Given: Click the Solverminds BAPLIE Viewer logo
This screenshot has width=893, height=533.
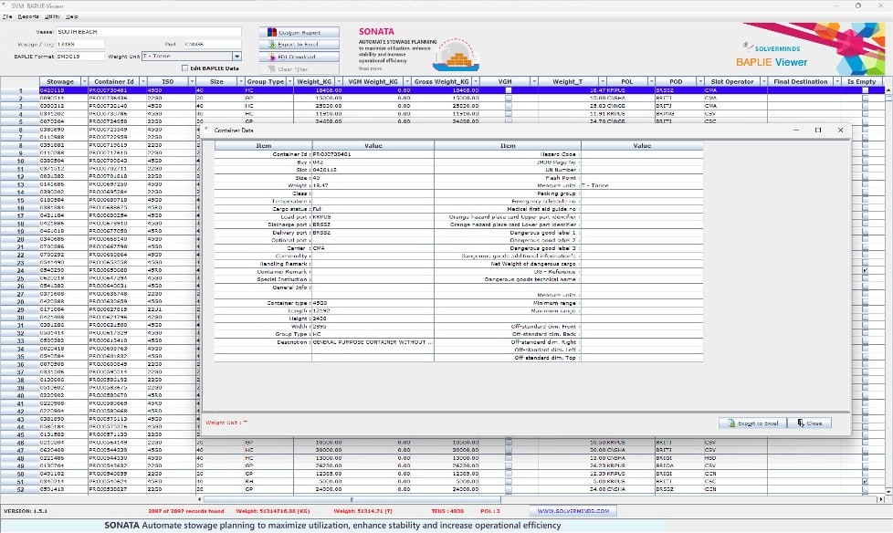Looking at the screenshot, I should (x=801, y=49).
